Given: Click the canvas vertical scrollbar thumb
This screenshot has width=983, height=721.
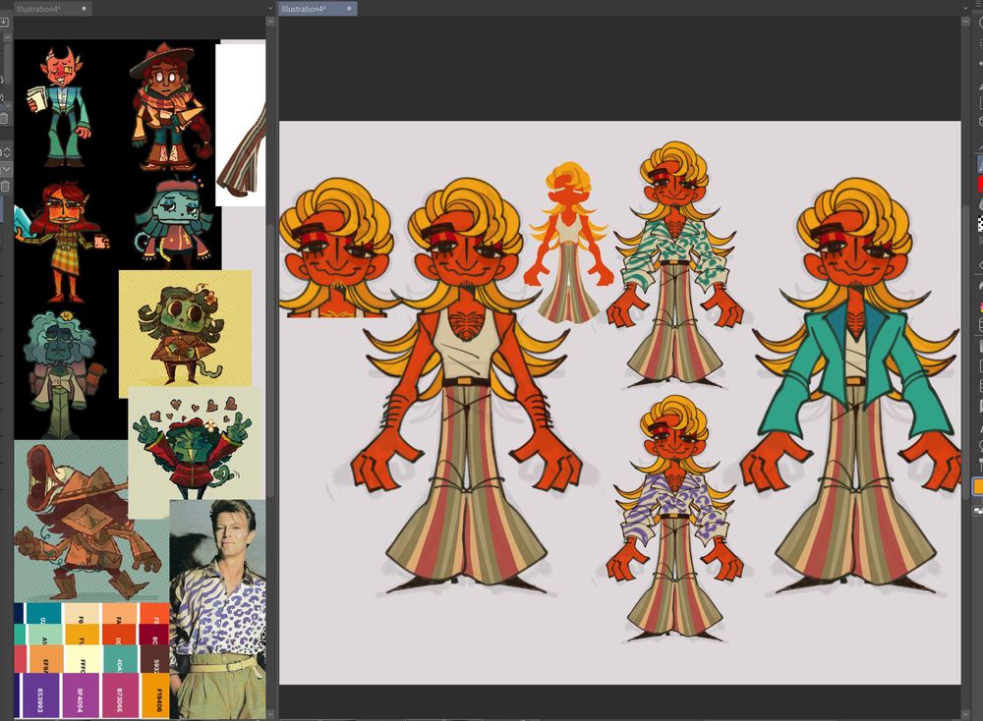Looking at the screenshot, I should [965, 351].
